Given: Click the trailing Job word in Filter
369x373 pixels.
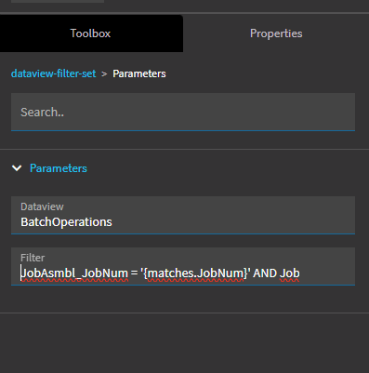Looking at the screenshot, I should (x=290, y=273).
